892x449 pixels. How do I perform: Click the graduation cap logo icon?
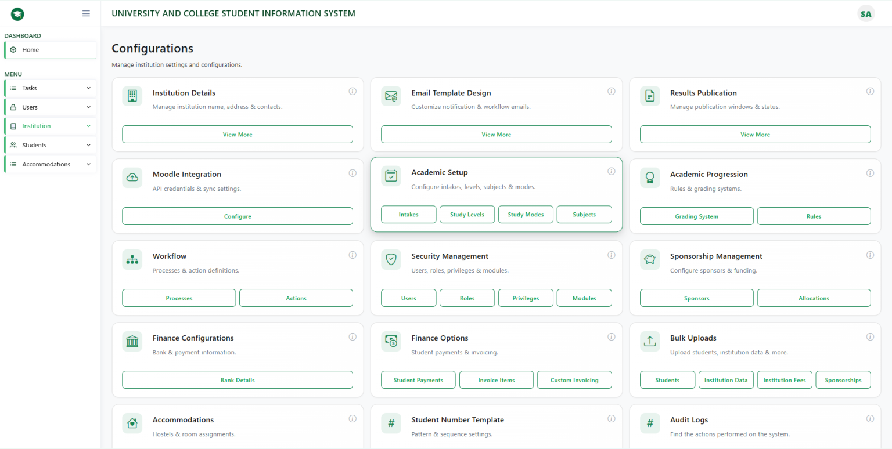17,14
